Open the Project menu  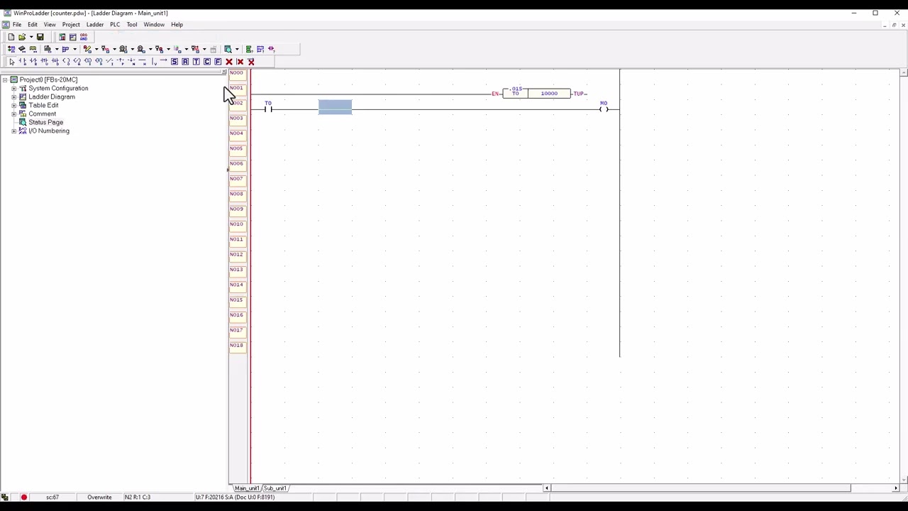pos(71,24)
